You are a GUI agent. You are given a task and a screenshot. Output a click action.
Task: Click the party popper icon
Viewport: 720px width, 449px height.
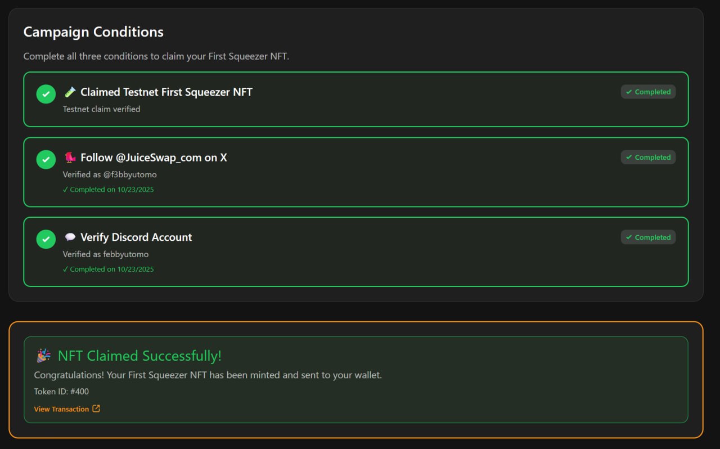pos(43,356)
